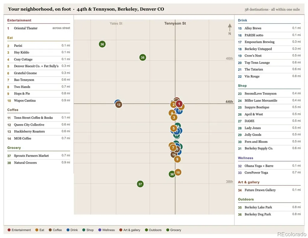
Task: Select brown map marker 14
Action: [174, 155]
